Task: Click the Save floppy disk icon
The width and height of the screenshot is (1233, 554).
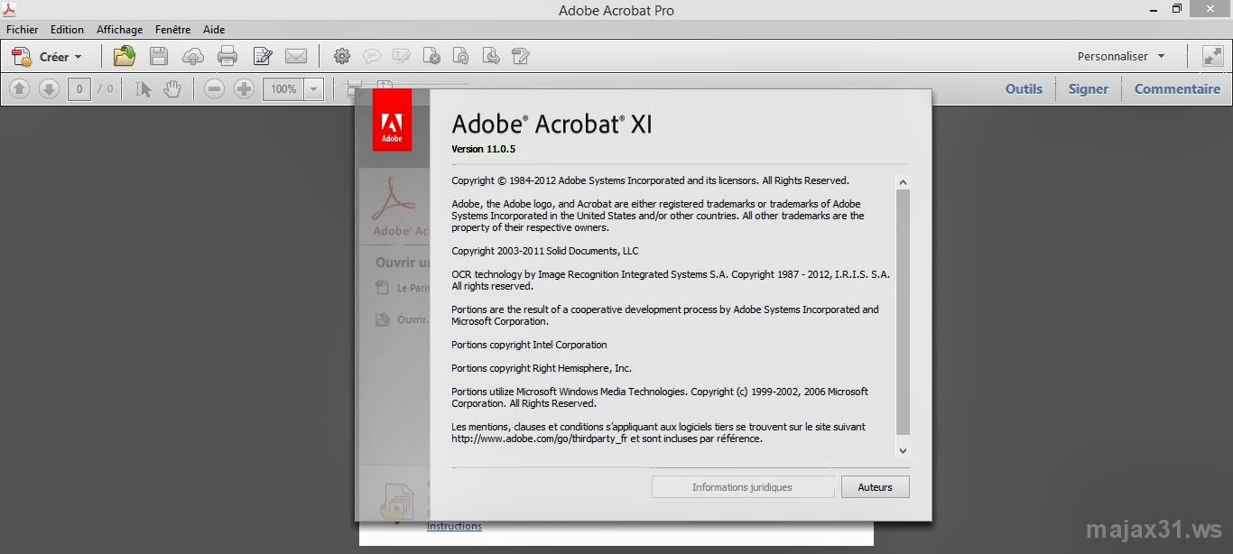Action: click(159, 56)
